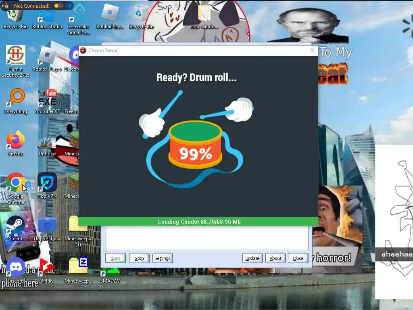
Task: Toggle the Not Connected VPN switch
Action: (58, 6)
